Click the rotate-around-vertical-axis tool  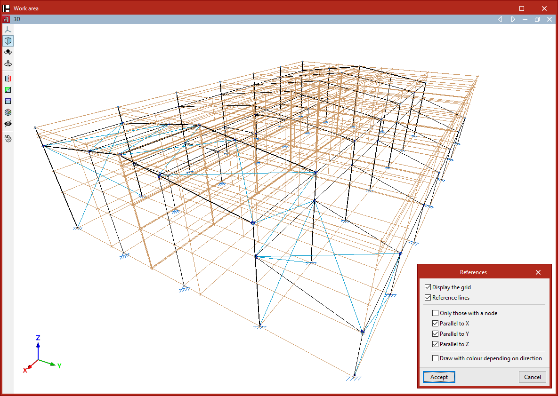point(8,63)
